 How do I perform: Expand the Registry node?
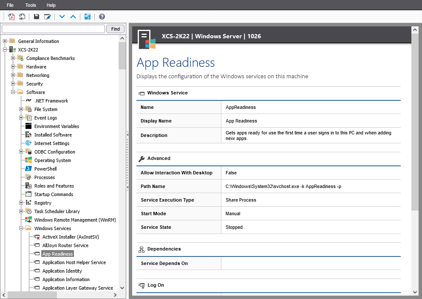[21, 203]
